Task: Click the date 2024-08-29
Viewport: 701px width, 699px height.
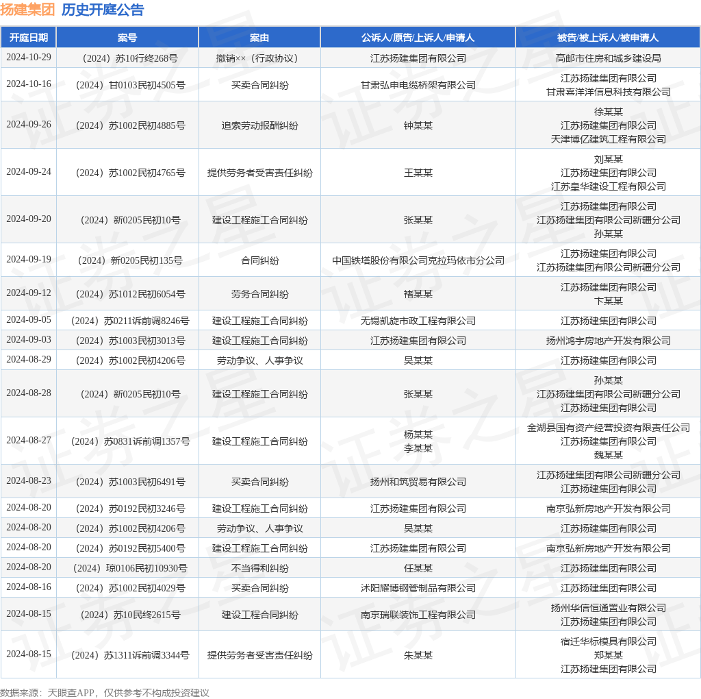Action: pyautogui.click(x=29, y=359)
